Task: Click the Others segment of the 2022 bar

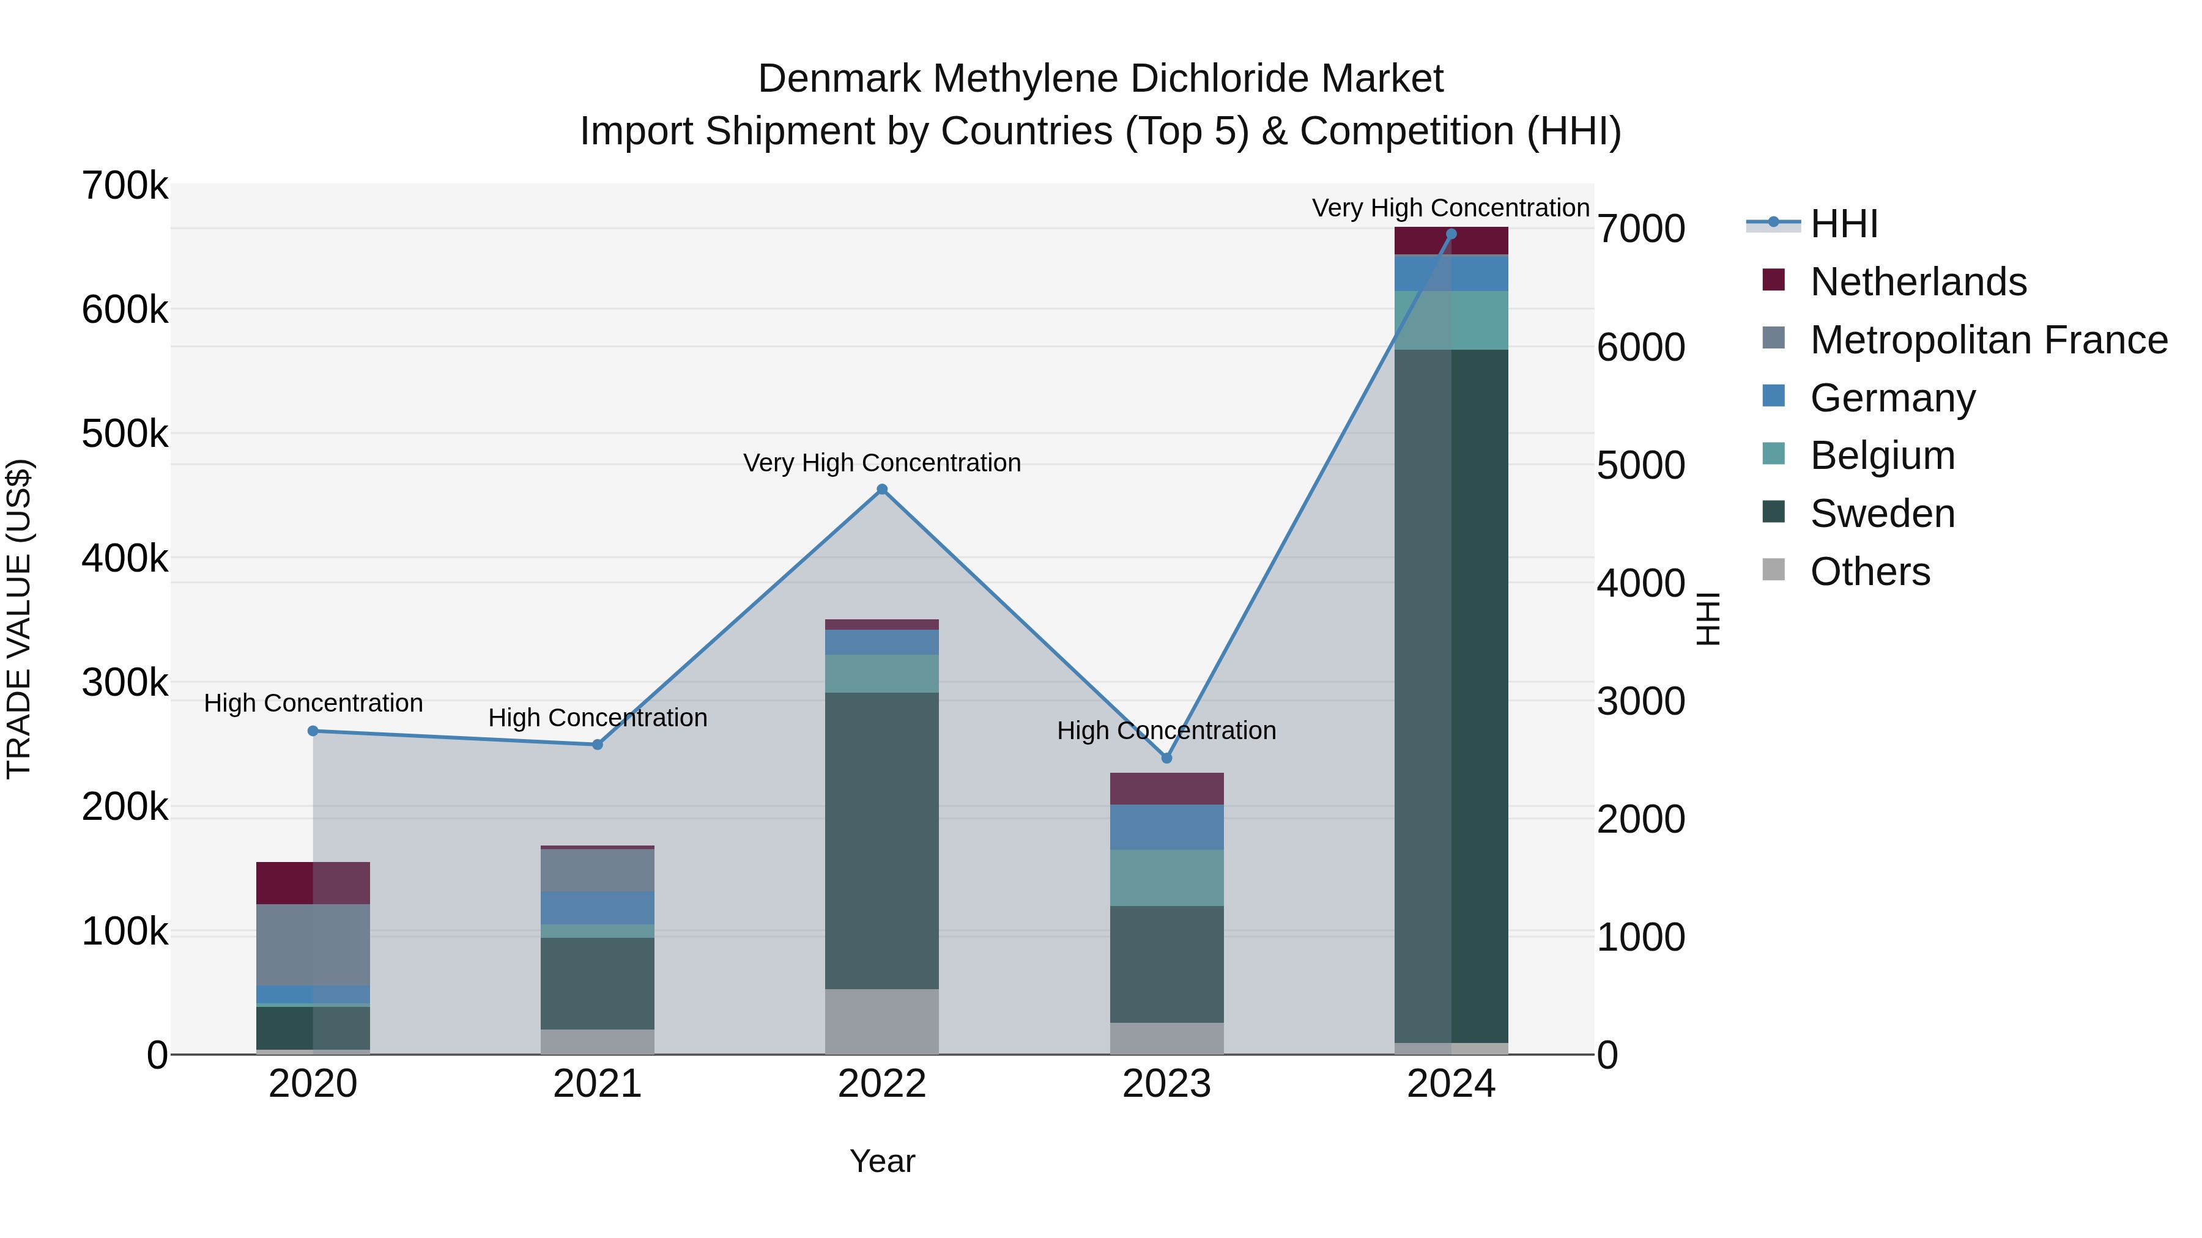Action: pyautogui.click(x=882, y=1022)
